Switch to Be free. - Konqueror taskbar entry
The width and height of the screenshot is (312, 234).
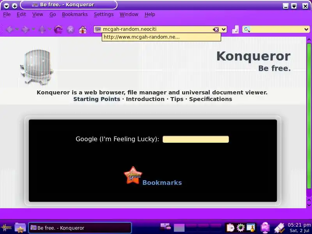[80, 228]
